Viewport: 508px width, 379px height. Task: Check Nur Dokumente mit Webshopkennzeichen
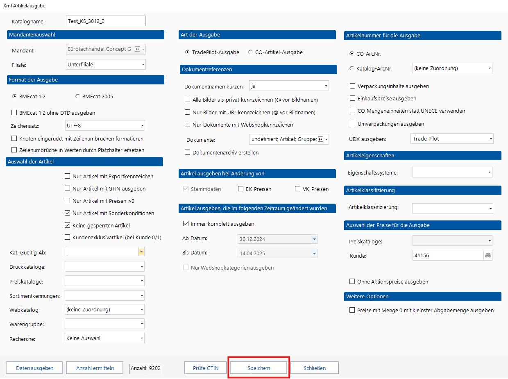point(188,125)
